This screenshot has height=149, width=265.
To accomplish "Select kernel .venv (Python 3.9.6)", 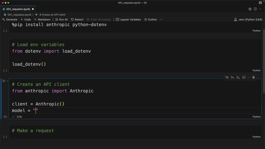I will click(248, 19).
